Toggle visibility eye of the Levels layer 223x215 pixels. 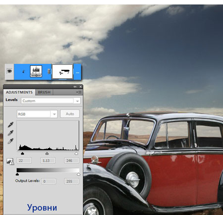(x=9, y=71)
